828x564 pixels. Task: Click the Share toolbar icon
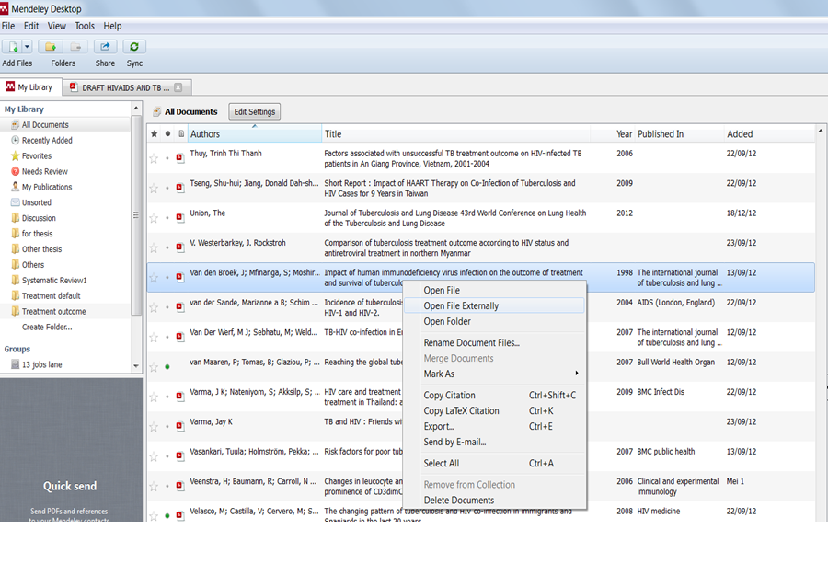tap(105, 47)
